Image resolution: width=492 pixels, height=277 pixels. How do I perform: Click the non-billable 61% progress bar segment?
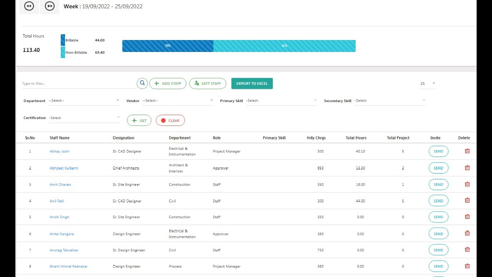click(284, 46)
